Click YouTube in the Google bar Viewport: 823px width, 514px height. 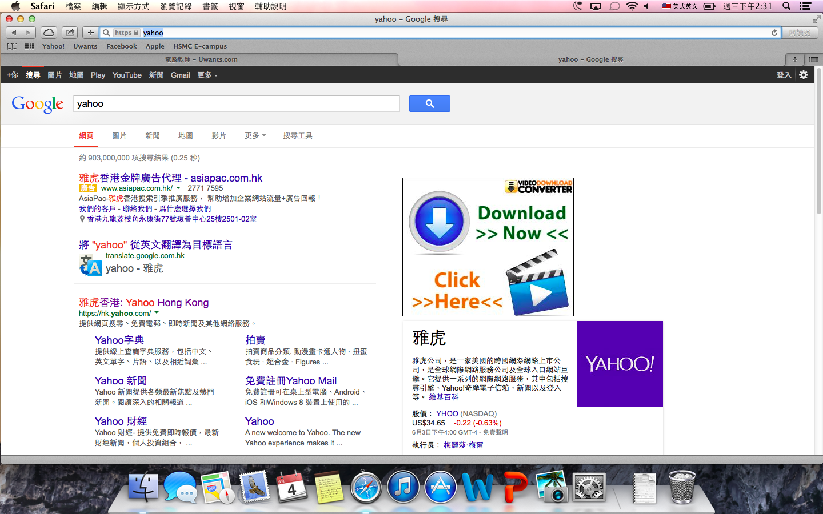(x=127, y=75)
